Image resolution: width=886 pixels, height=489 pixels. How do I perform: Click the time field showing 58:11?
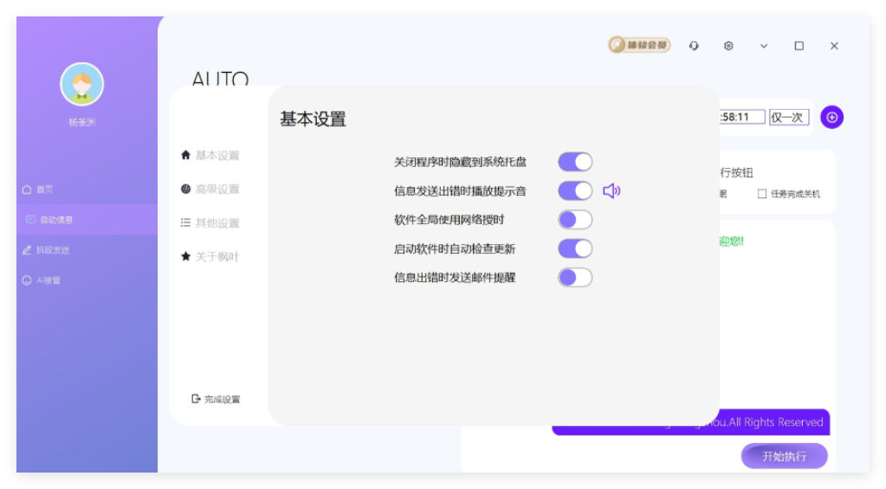coord(742,117)
